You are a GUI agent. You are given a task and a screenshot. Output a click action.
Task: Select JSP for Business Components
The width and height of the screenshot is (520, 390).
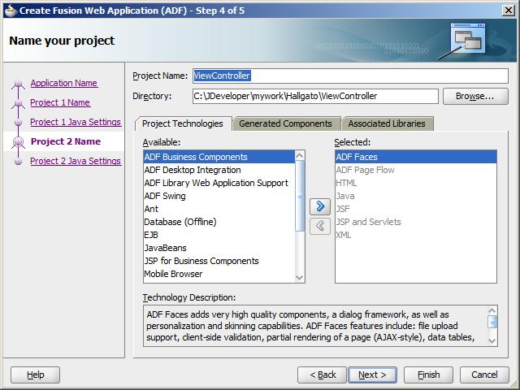click(x=219, y=261)
